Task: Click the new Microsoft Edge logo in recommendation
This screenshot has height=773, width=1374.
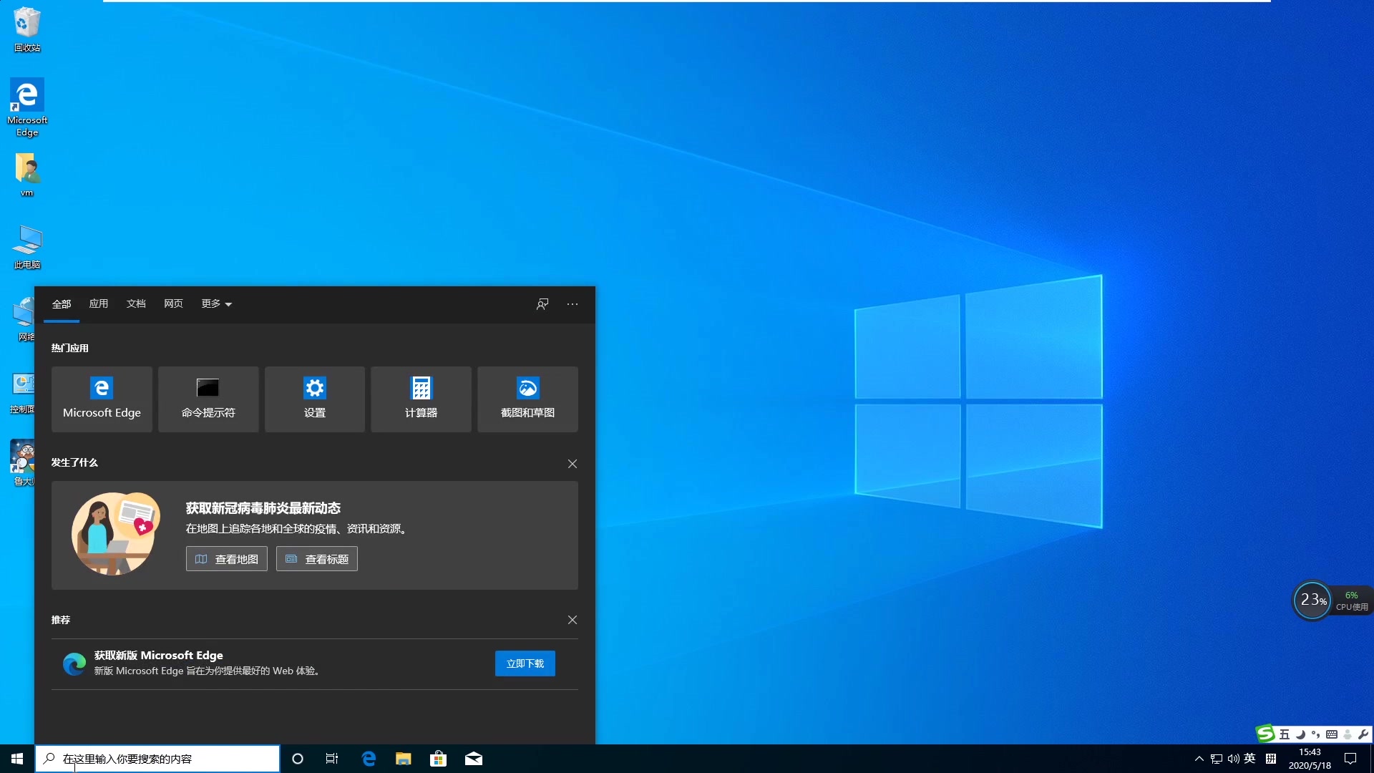Action: [x=74, y=664]
